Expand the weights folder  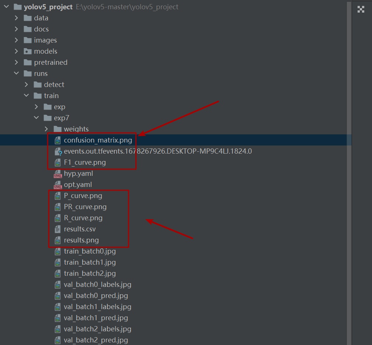tap(46, 129)
